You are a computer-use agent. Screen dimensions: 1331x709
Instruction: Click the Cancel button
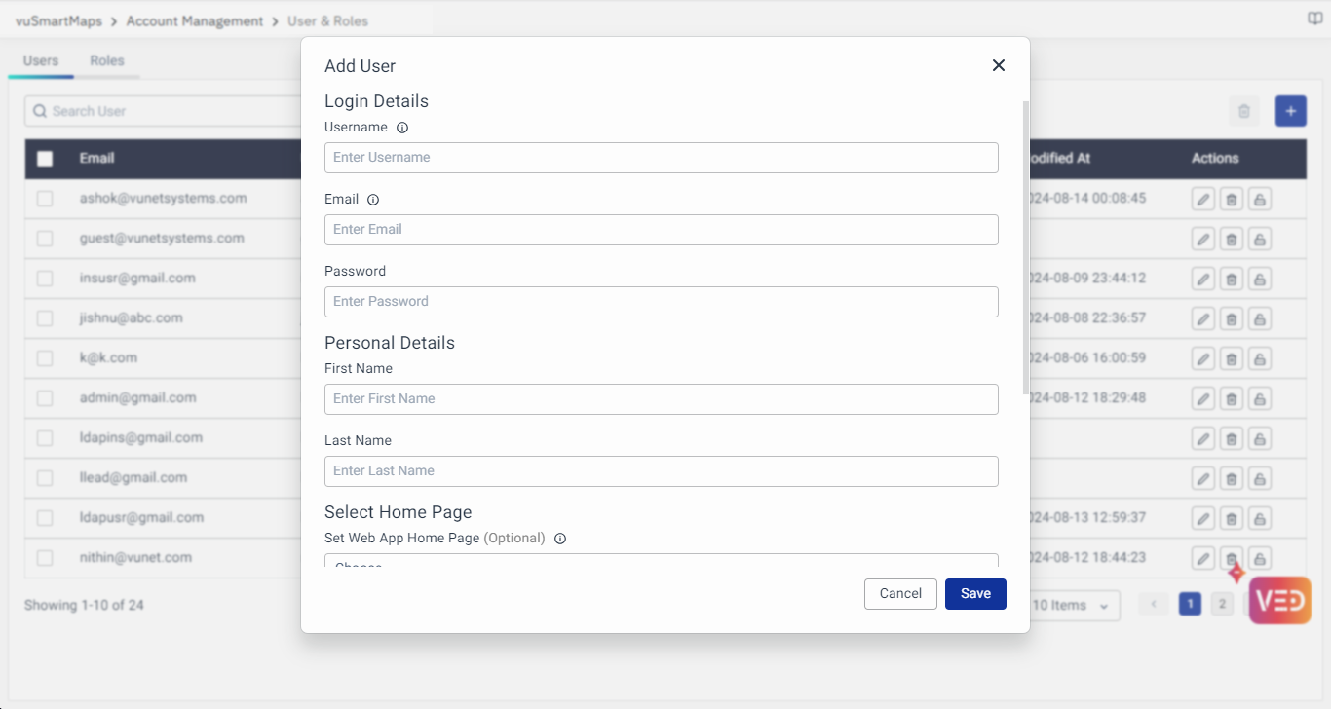coord(900,594)
